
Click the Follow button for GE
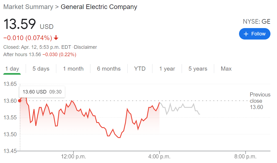[255, 34]
